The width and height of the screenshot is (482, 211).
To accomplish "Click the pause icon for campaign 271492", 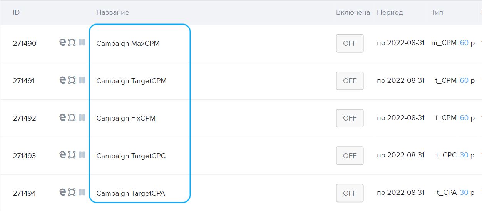I will click(82, 117).
